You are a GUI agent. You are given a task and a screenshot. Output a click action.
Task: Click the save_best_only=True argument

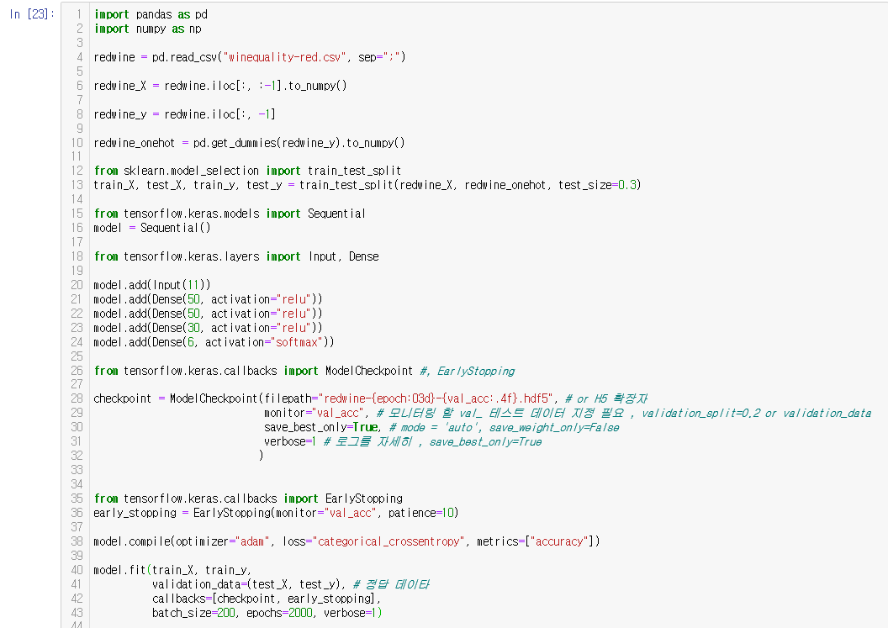pyautogui.click(x=321, y=428)
